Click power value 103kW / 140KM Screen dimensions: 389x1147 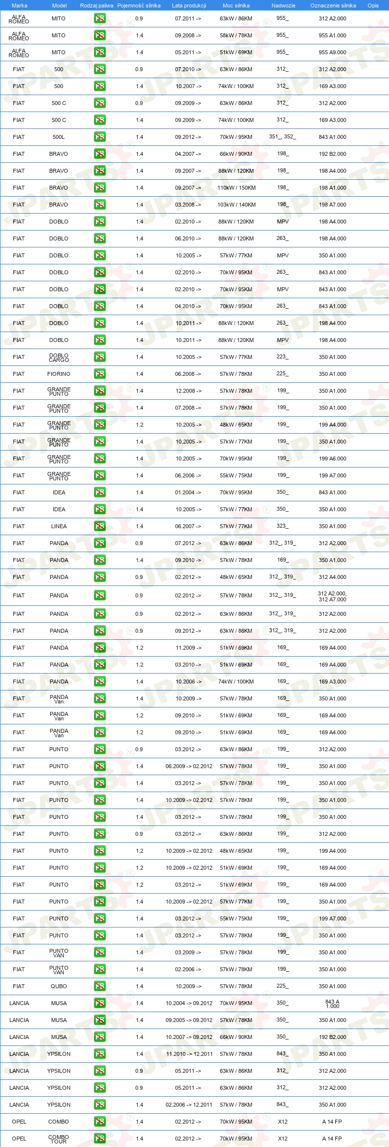[236, 205]
